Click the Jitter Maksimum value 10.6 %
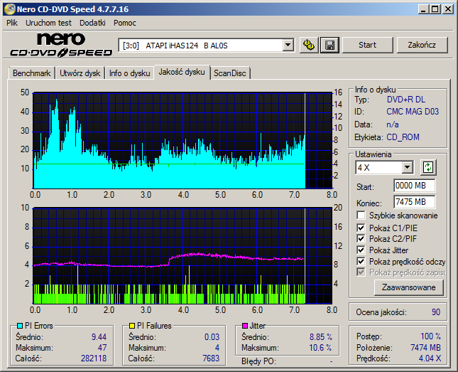The image size is (458, 372). pyautogui.click(x=320, y=348)
